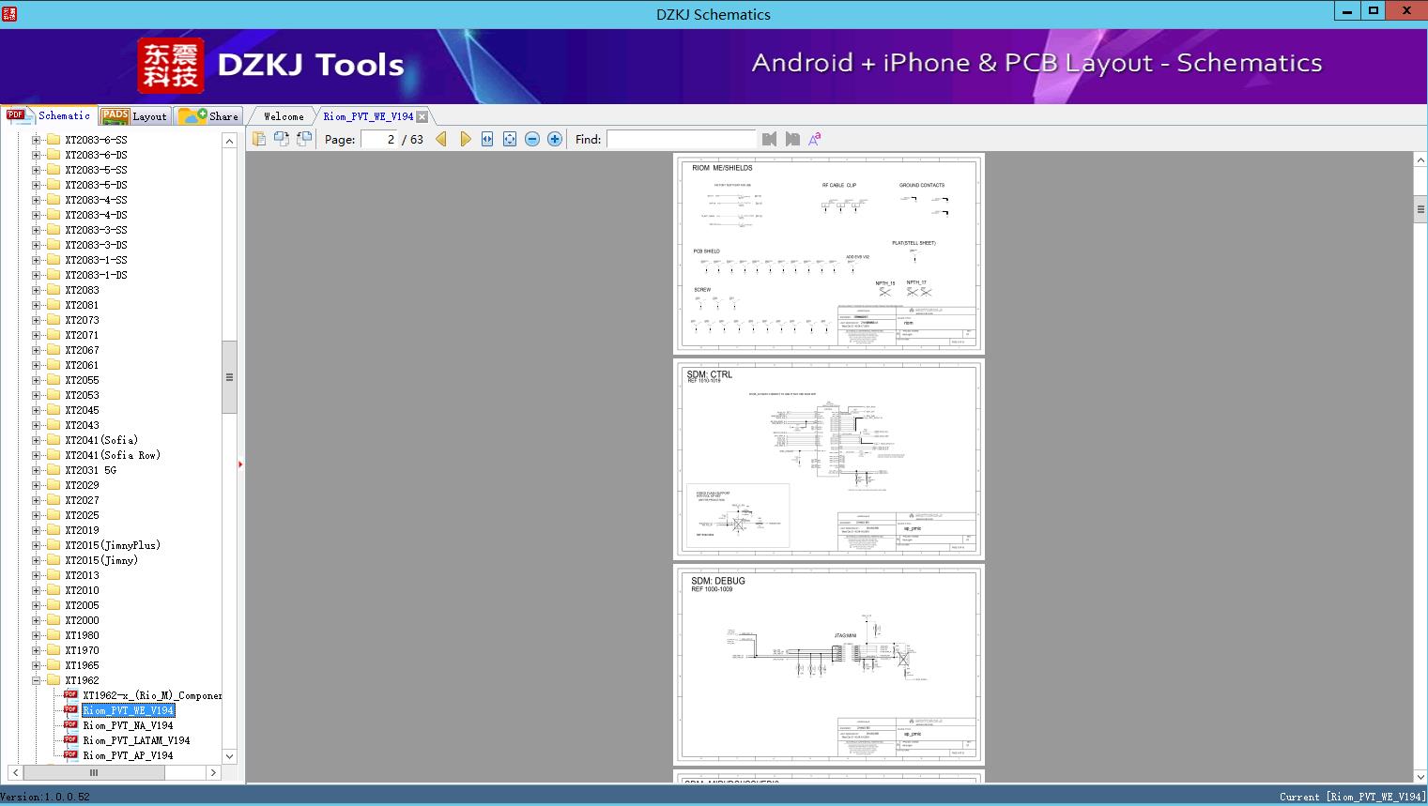Expand the XT2055 folder

[37, 380]
